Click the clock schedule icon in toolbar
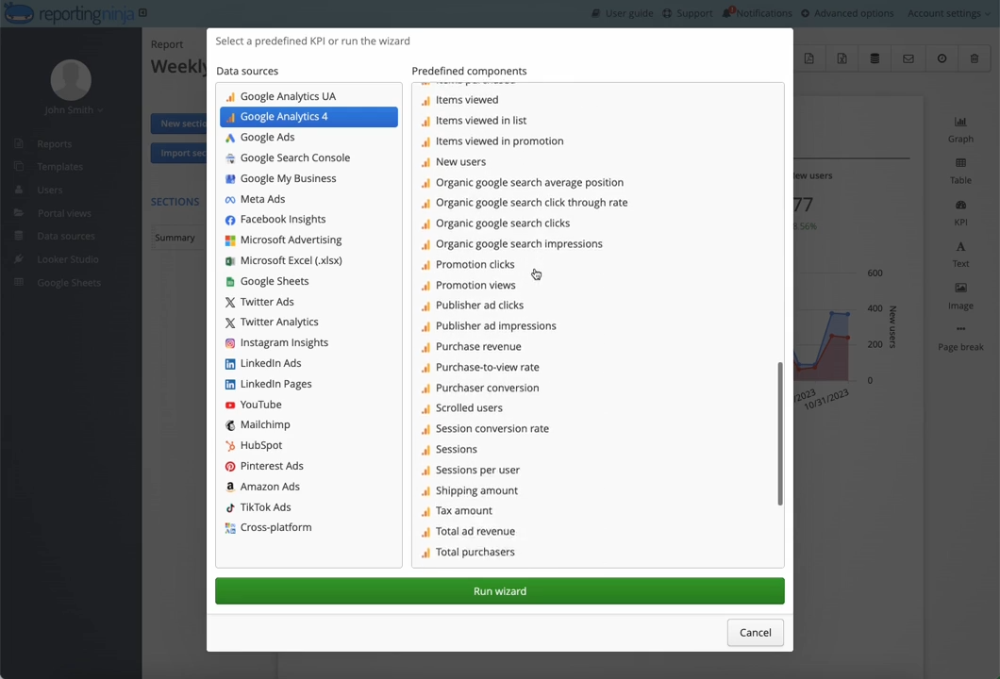Image resolution: width=1000 pixels, height=679 pixels. [942, 58]
